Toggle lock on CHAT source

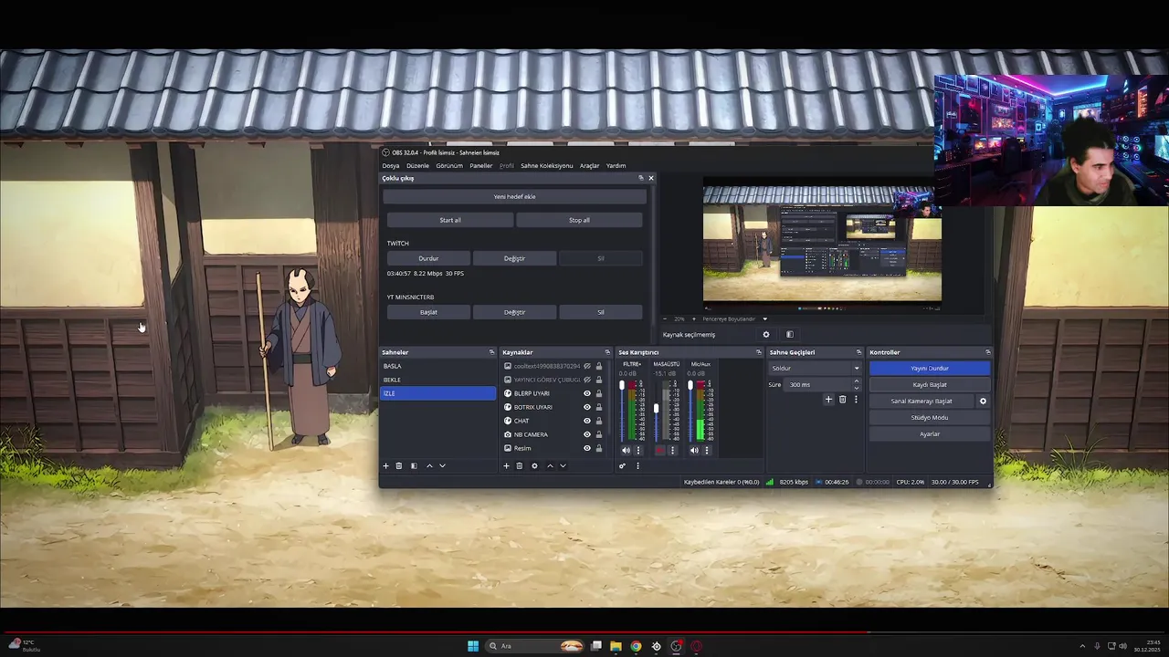point(599,421)
